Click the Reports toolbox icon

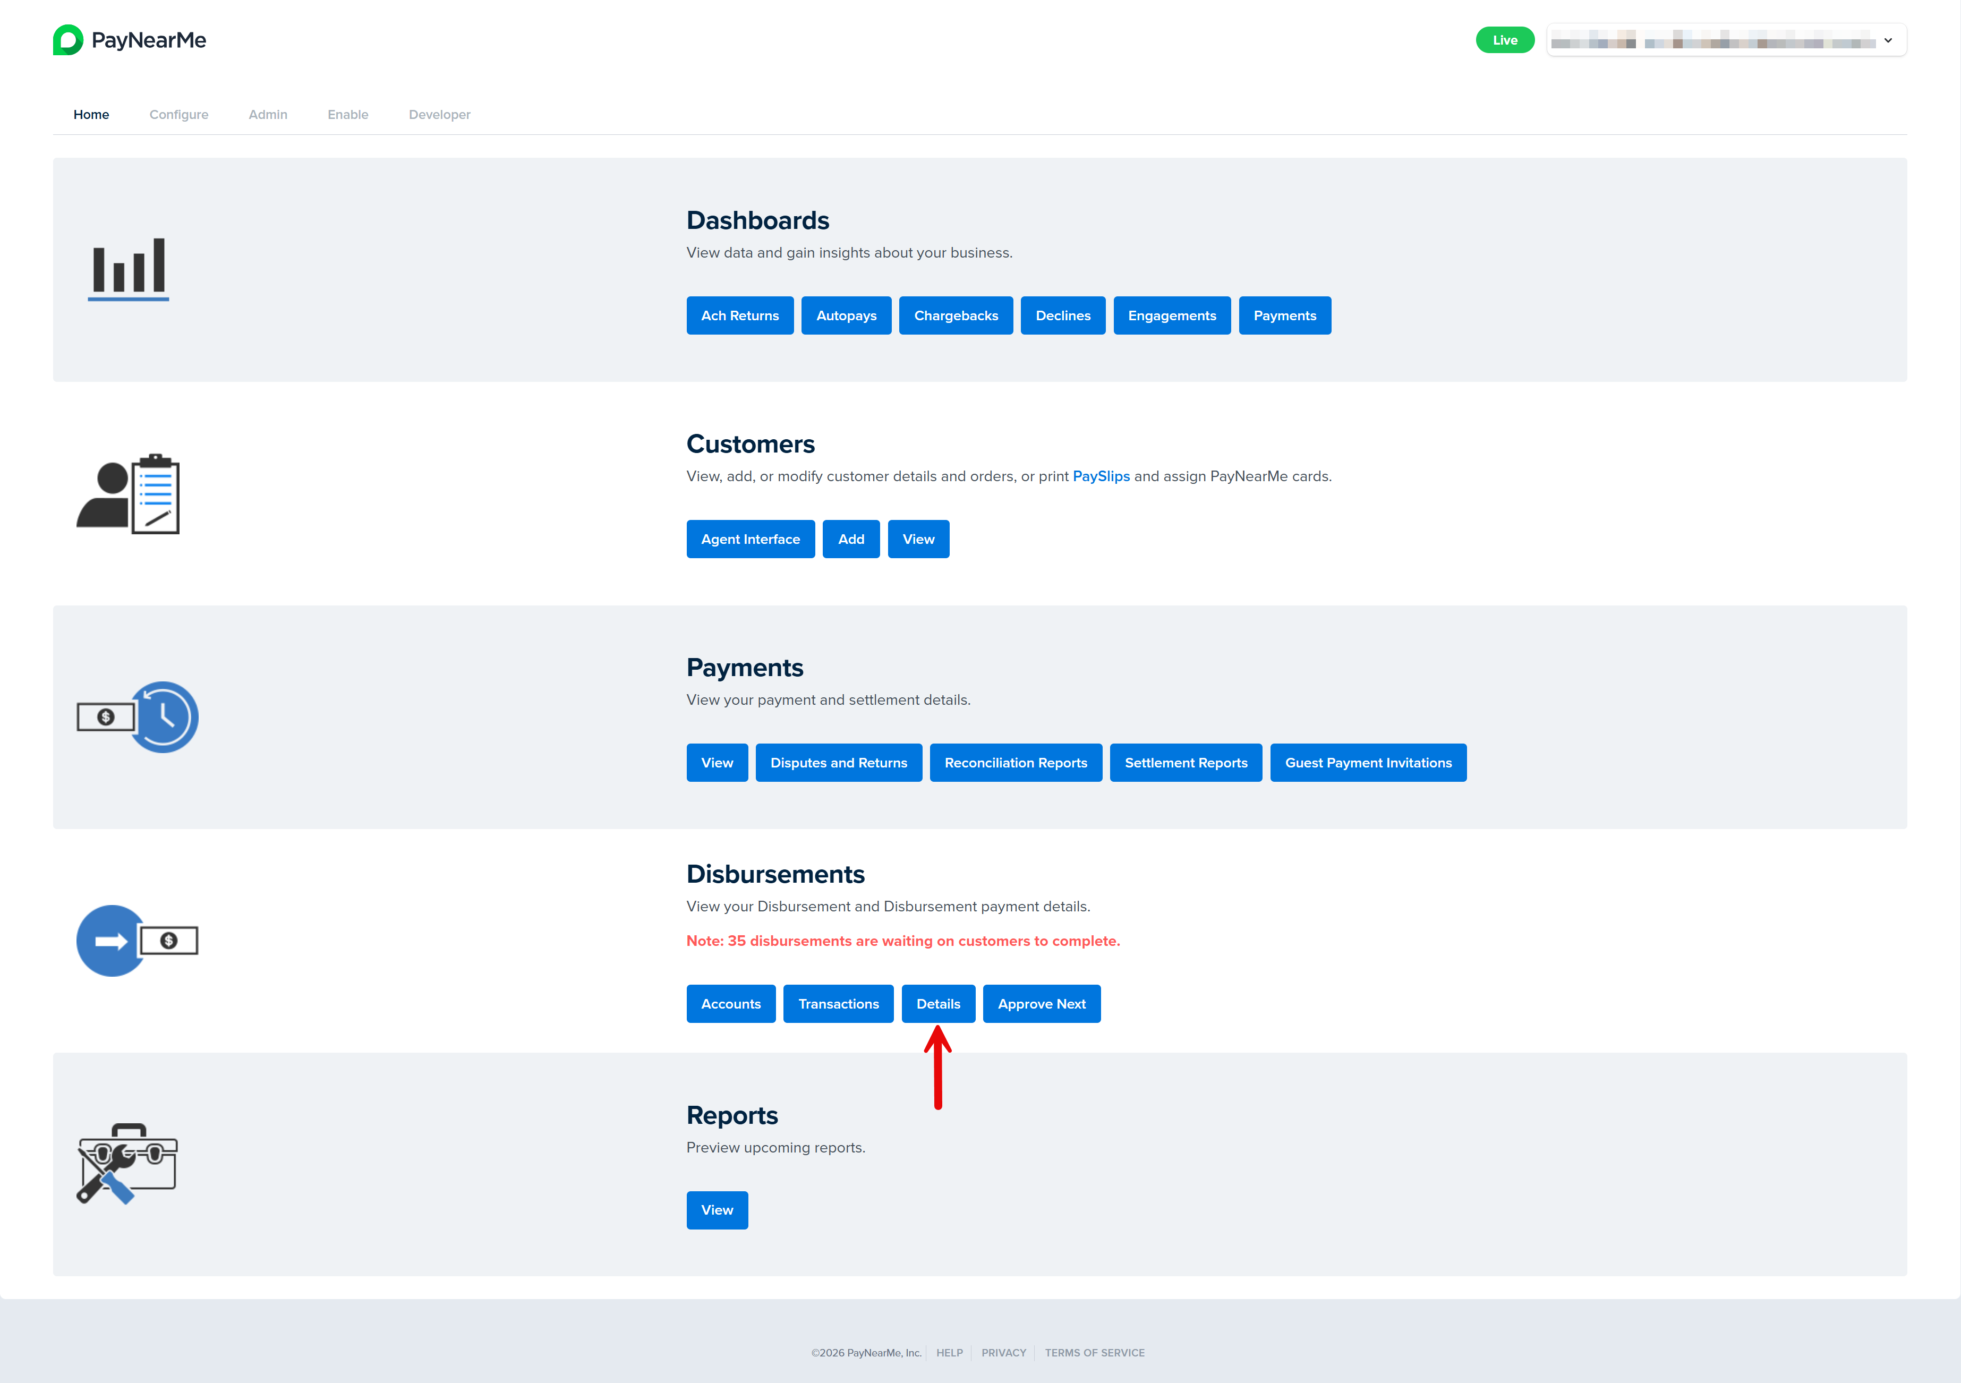point(127,1164)
